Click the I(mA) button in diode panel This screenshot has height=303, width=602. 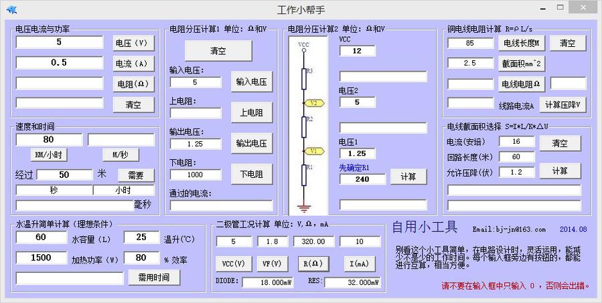tap(360, 263)
